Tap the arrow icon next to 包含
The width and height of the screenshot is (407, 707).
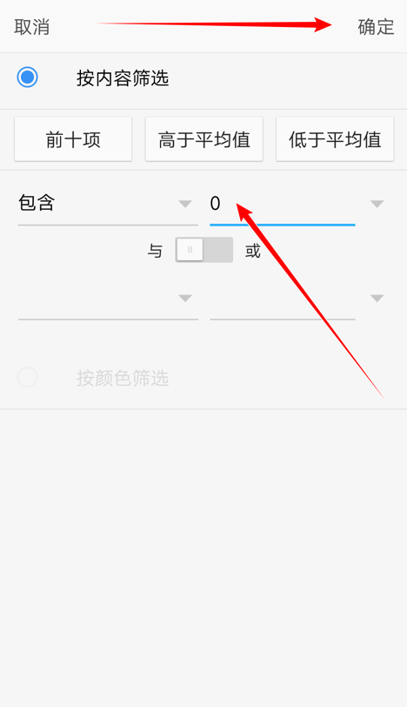(x=185, y=204)
